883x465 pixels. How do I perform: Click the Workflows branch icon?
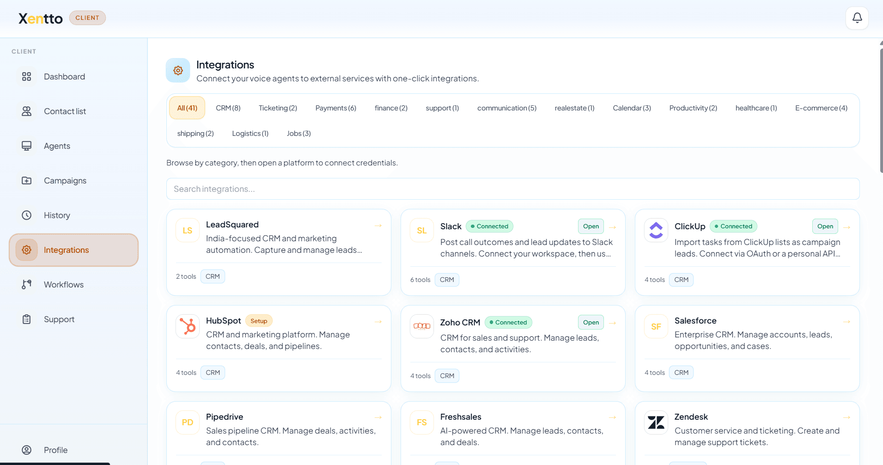tap(27, 285)
